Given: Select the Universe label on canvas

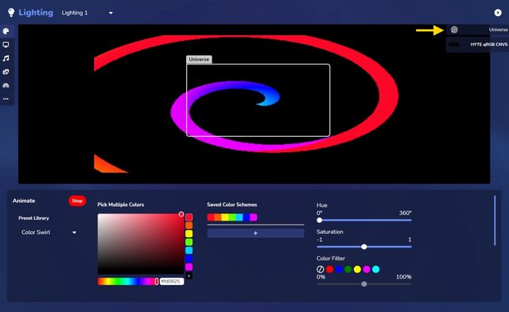Looking at the screenshot, I should [x=199, y=59].
